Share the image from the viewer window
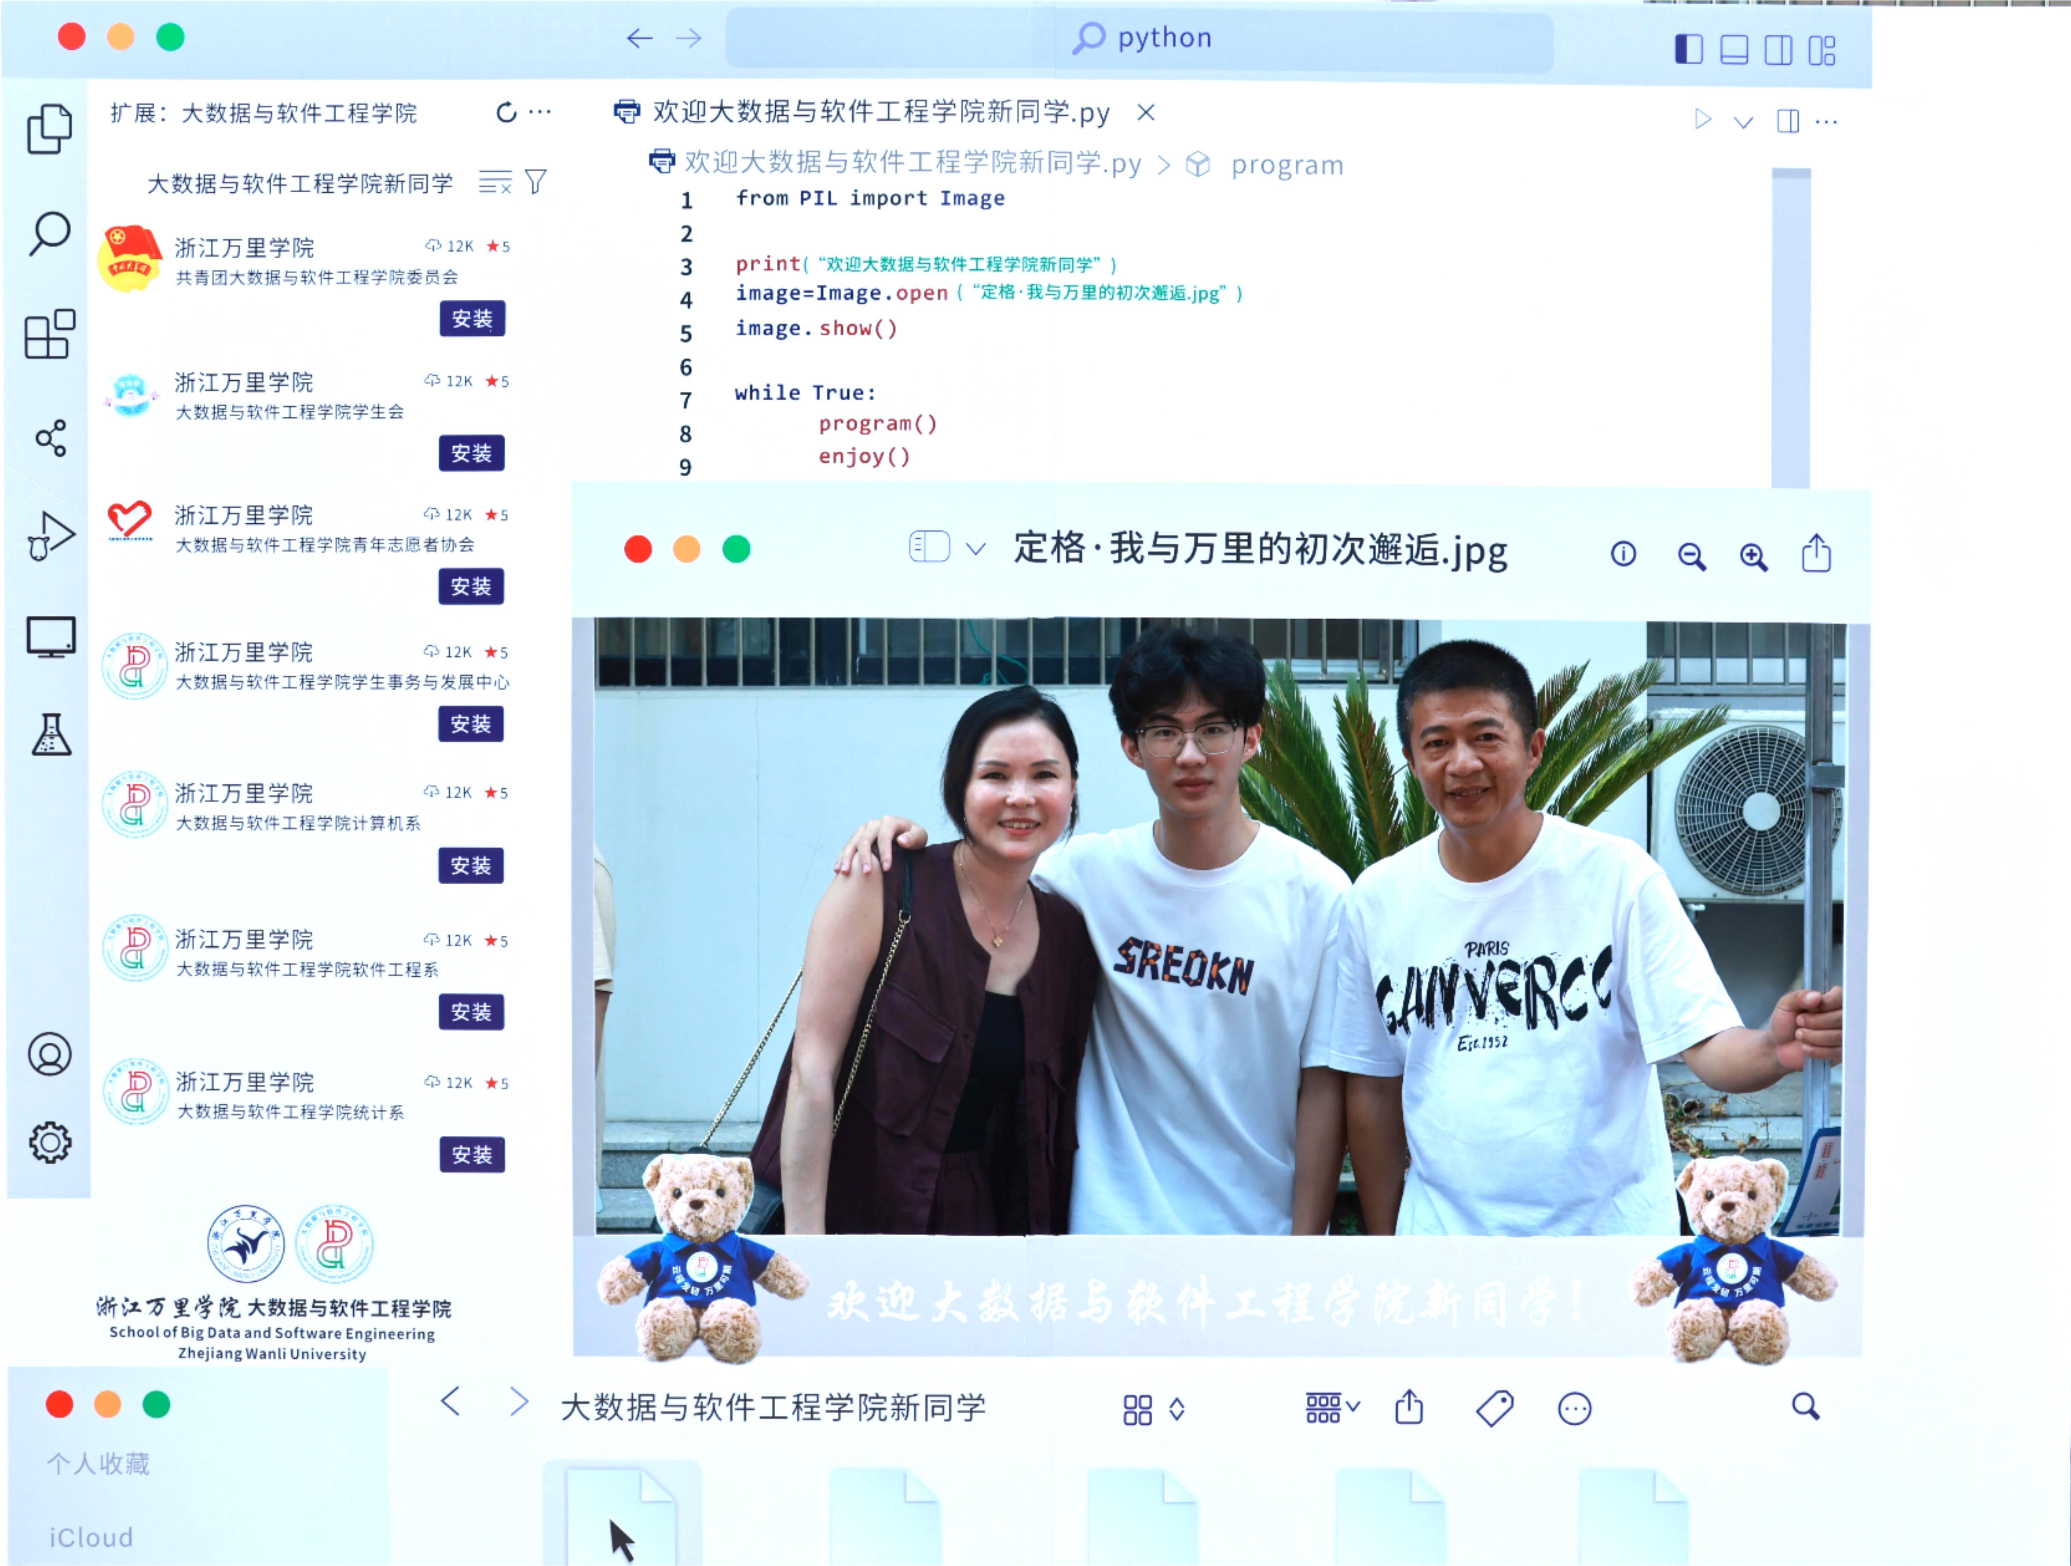 (x=1816, y=553)
